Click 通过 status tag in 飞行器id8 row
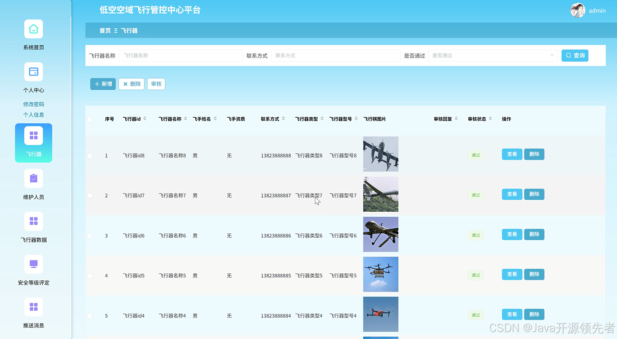Viewport: 617px width, 339px height. [x=475, y=155]
